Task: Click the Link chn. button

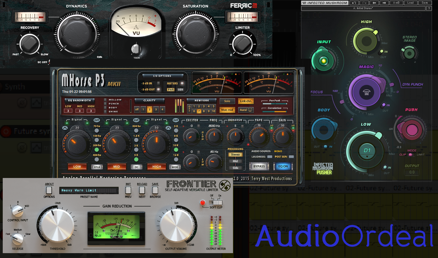Action: [x=246, y=101]
